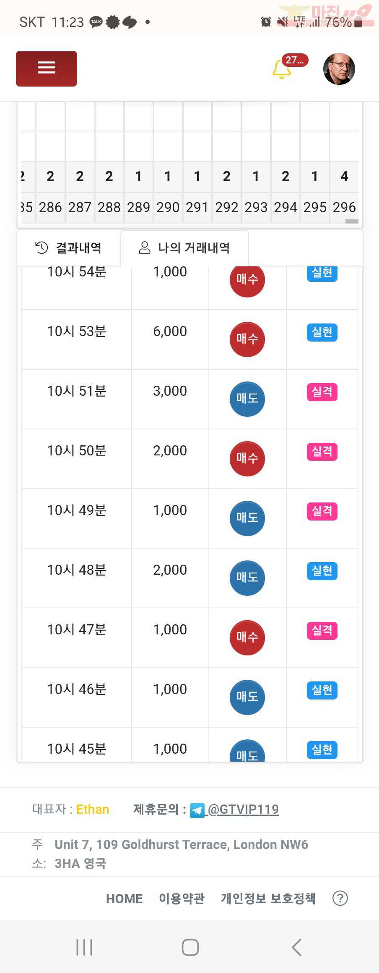
Task: Switch to 결과내역 tab
Action: [x=68, y=248]
